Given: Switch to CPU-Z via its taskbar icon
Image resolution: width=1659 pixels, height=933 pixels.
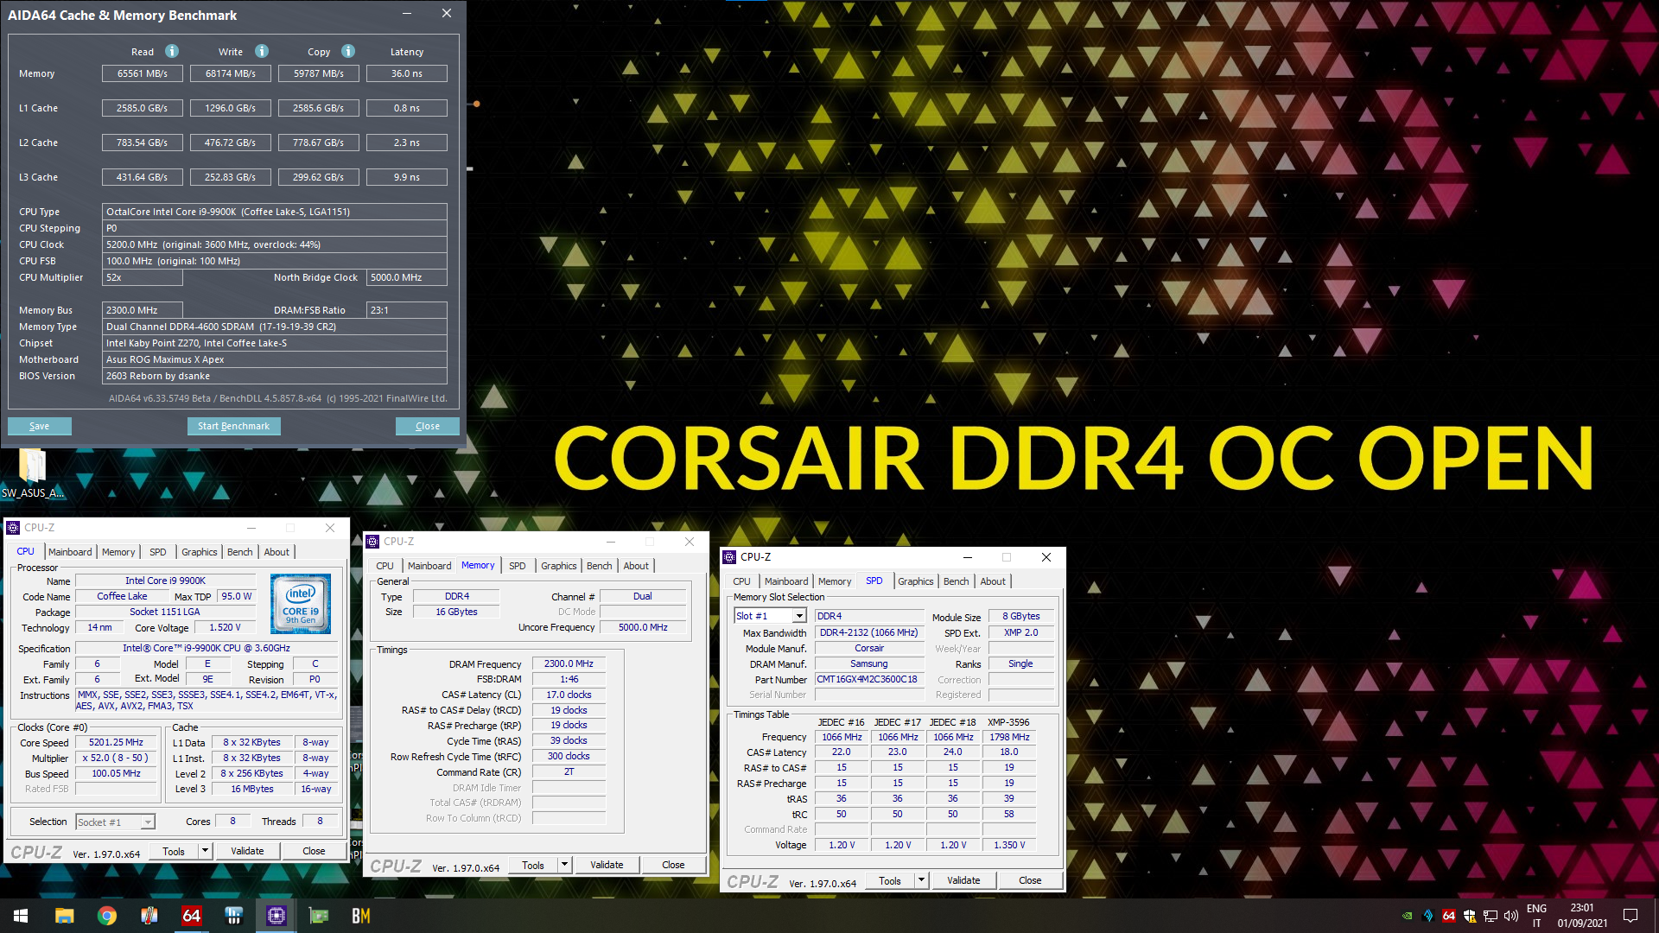Looking at the screenshot, I should point(276,916).
